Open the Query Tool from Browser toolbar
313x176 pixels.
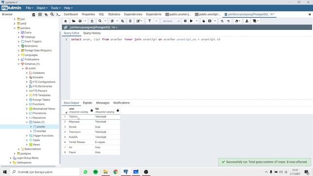click(x=34, y=15)
